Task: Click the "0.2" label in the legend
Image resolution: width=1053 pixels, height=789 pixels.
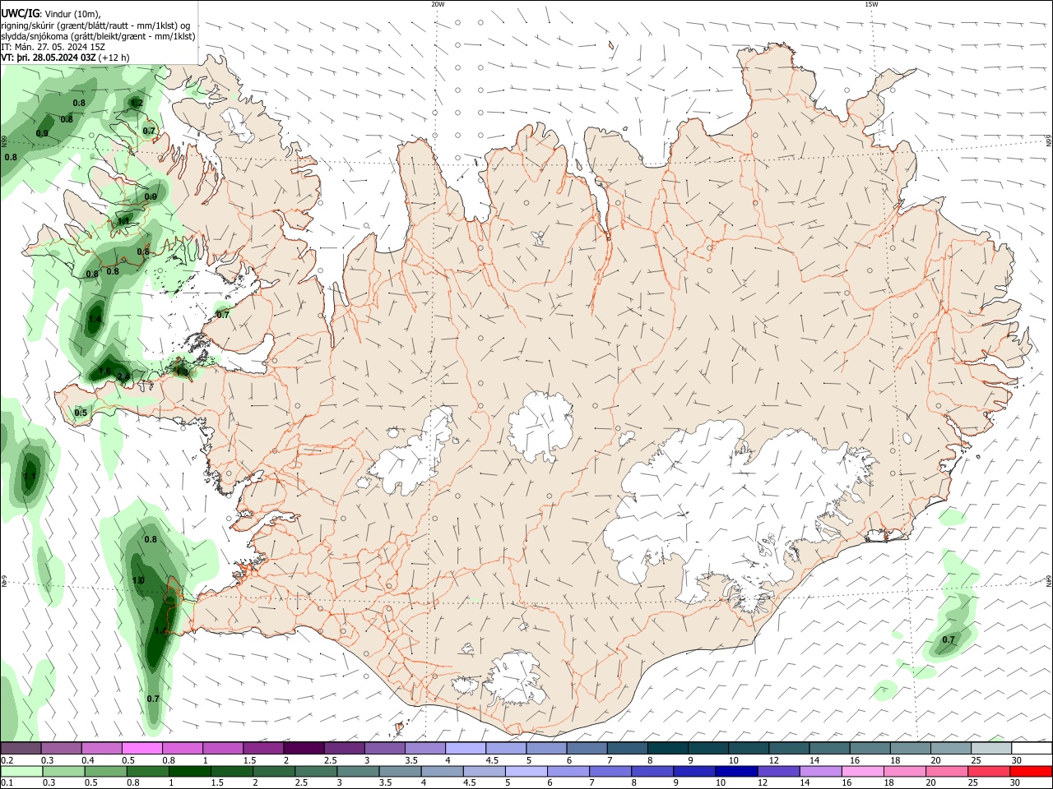Action: (8, 760)
